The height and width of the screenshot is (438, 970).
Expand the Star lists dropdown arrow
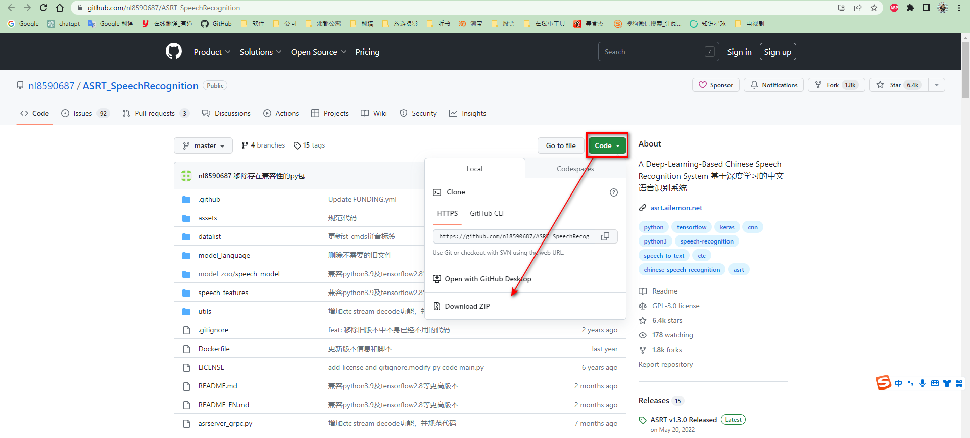point(937,85)
